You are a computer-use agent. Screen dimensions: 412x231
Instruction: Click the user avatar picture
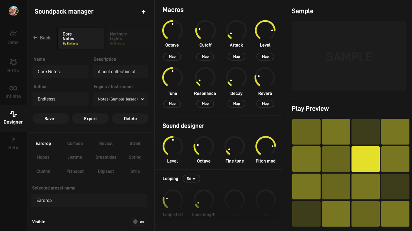click(x=14, y=11)
